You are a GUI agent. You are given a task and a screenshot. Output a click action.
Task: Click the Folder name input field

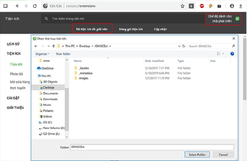[x=152, y=147]
